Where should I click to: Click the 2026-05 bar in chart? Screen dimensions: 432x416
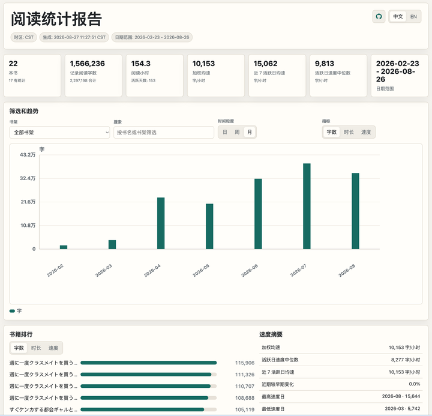tap(209, 226)
